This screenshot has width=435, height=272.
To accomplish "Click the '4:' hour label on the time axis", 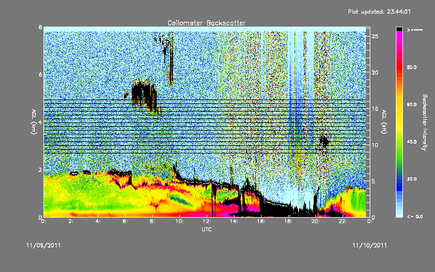I will pyautogui.click(x=98, y=221).
